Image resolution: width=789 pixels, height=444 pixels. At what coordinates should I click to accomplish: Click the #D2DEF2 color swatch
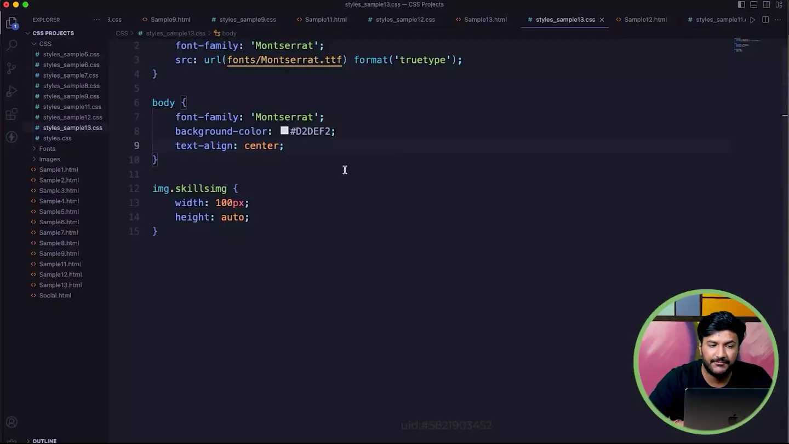284,131
